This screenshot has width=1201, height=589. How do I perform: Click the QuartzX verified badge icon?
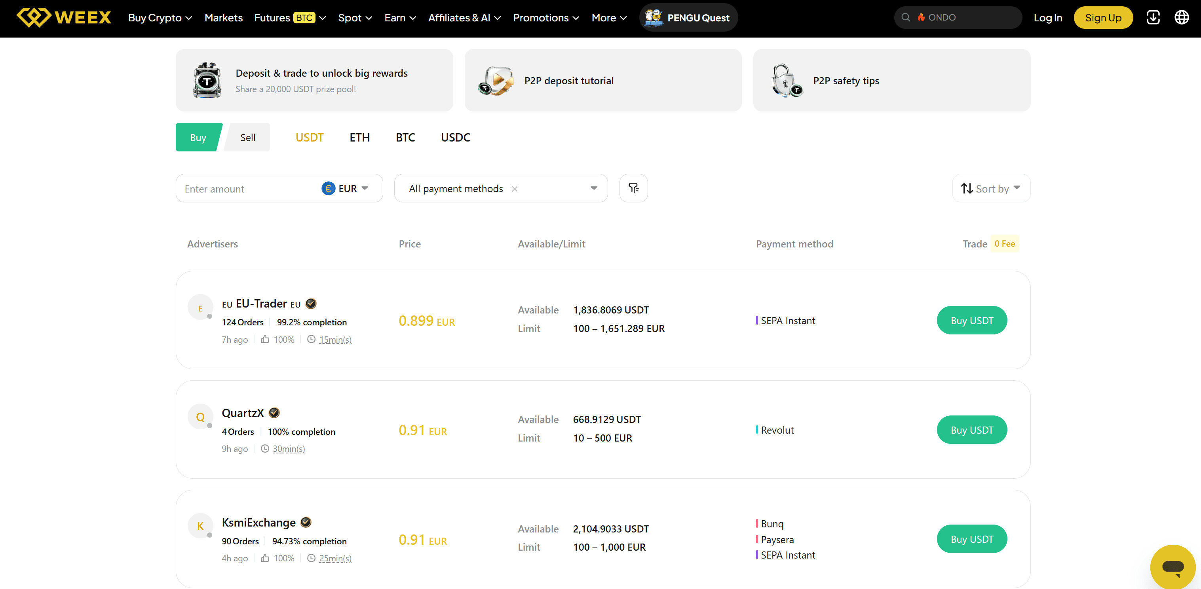[x=274, y=413]
